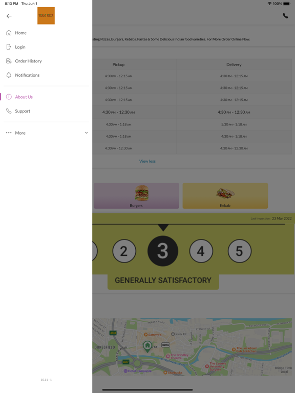Click the About Us info icon
The width and height of the screenshot is (295, 393).
click(9, 97)
